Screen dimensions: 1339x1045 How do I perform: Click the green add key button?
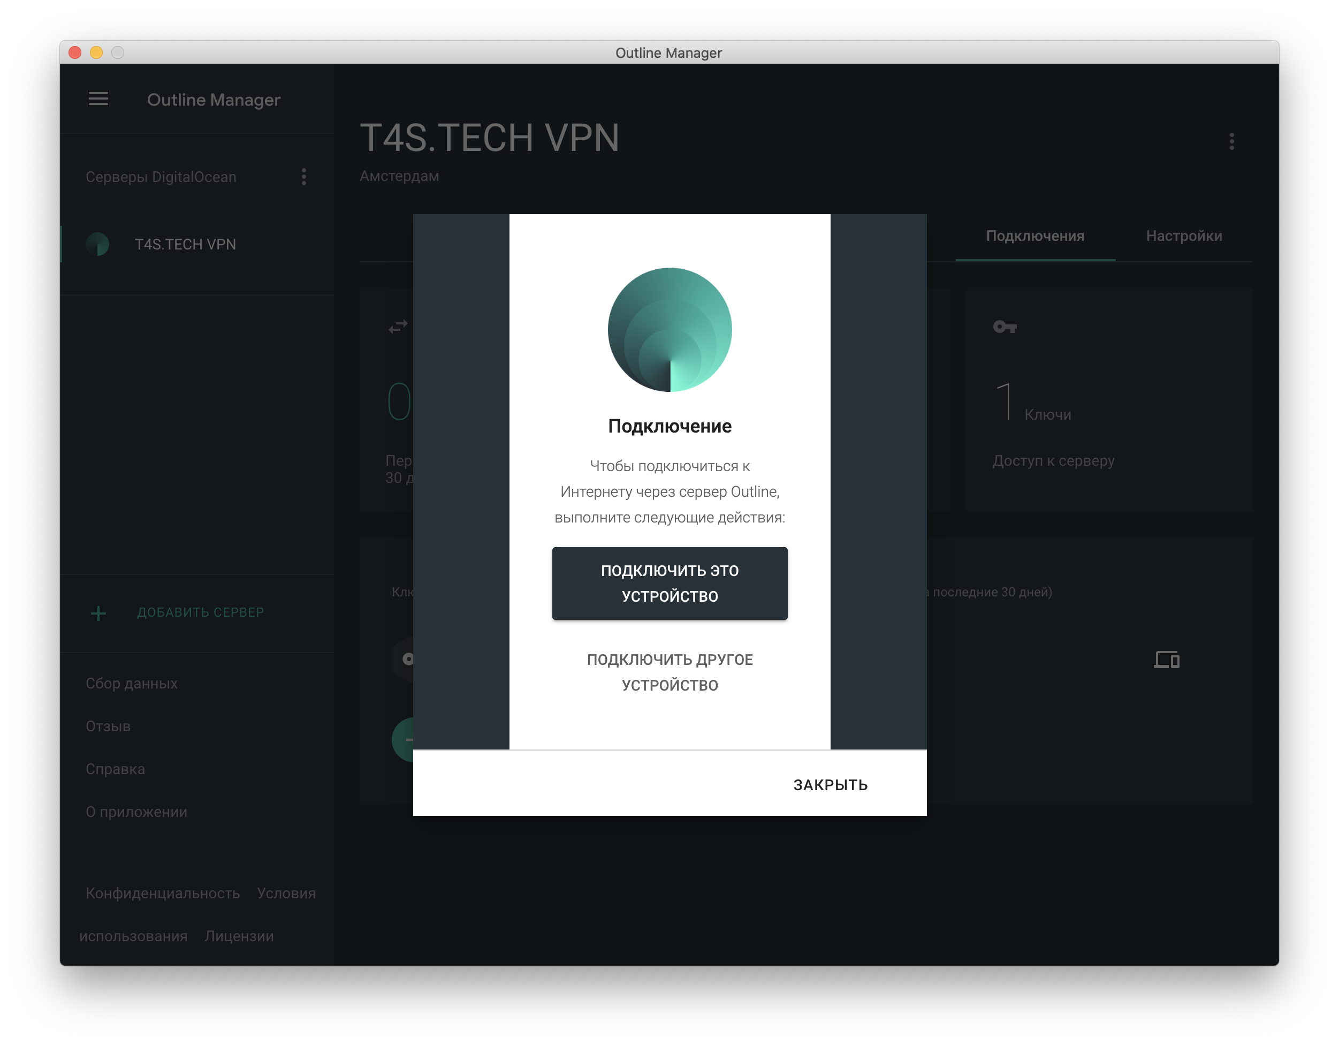[403, 740]
